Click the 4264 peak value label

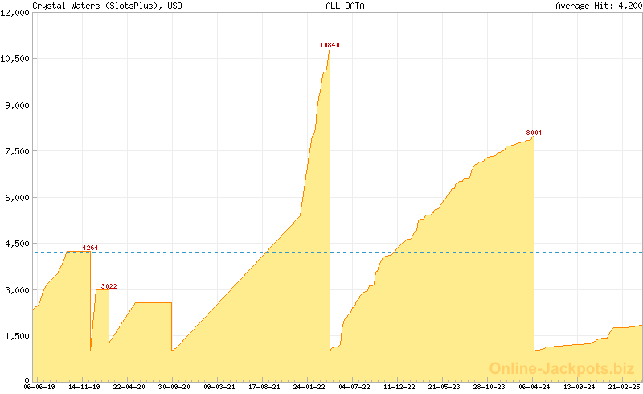click(90, 248)
